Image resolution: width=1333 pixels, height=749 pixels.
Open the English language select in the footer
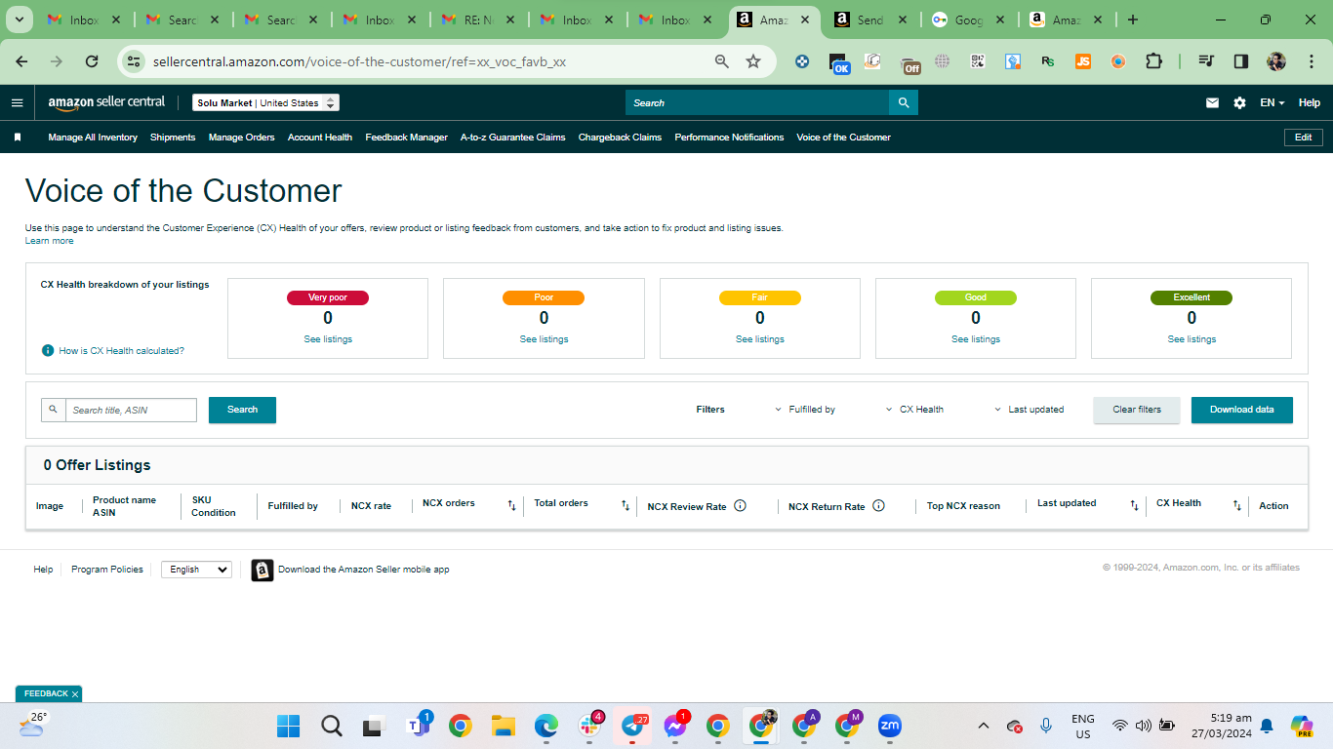tap(196, 570)
